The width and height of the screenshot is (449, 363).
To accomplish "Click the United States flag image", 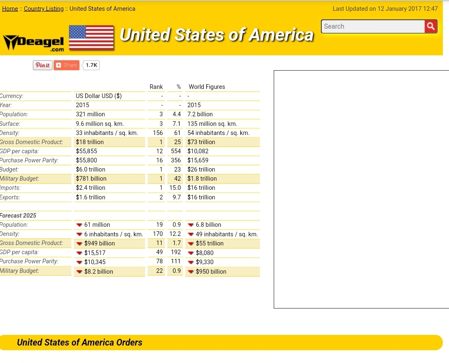I will tap(91, 38).
